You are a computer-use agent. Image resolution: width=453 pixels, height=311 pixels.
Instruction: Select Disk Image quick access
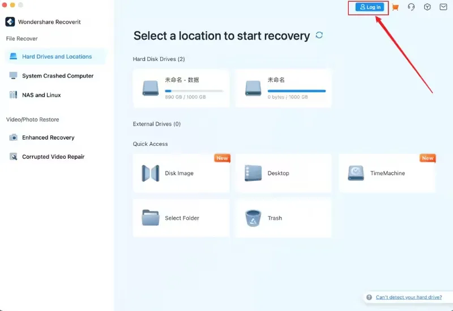(x=181, y=173)
